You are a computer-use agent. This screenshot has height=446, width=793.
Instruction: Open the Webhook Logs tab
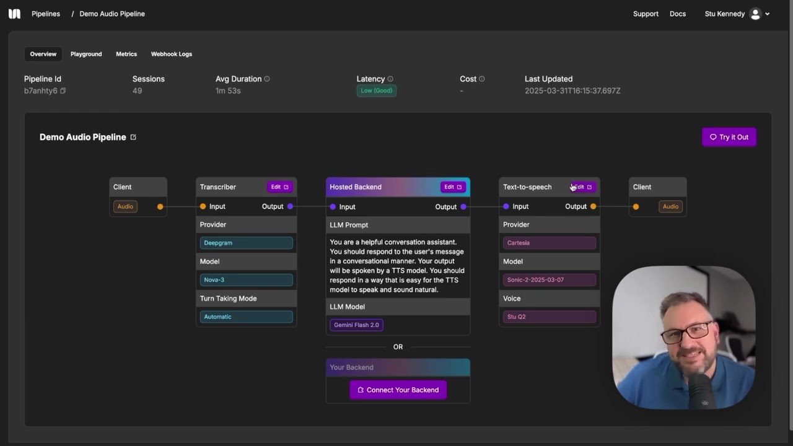pos(172,54)
